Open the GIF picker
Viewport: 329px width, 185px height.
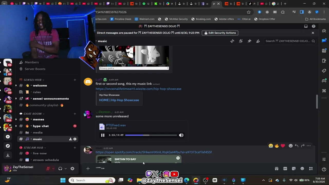tap(285, 169)
